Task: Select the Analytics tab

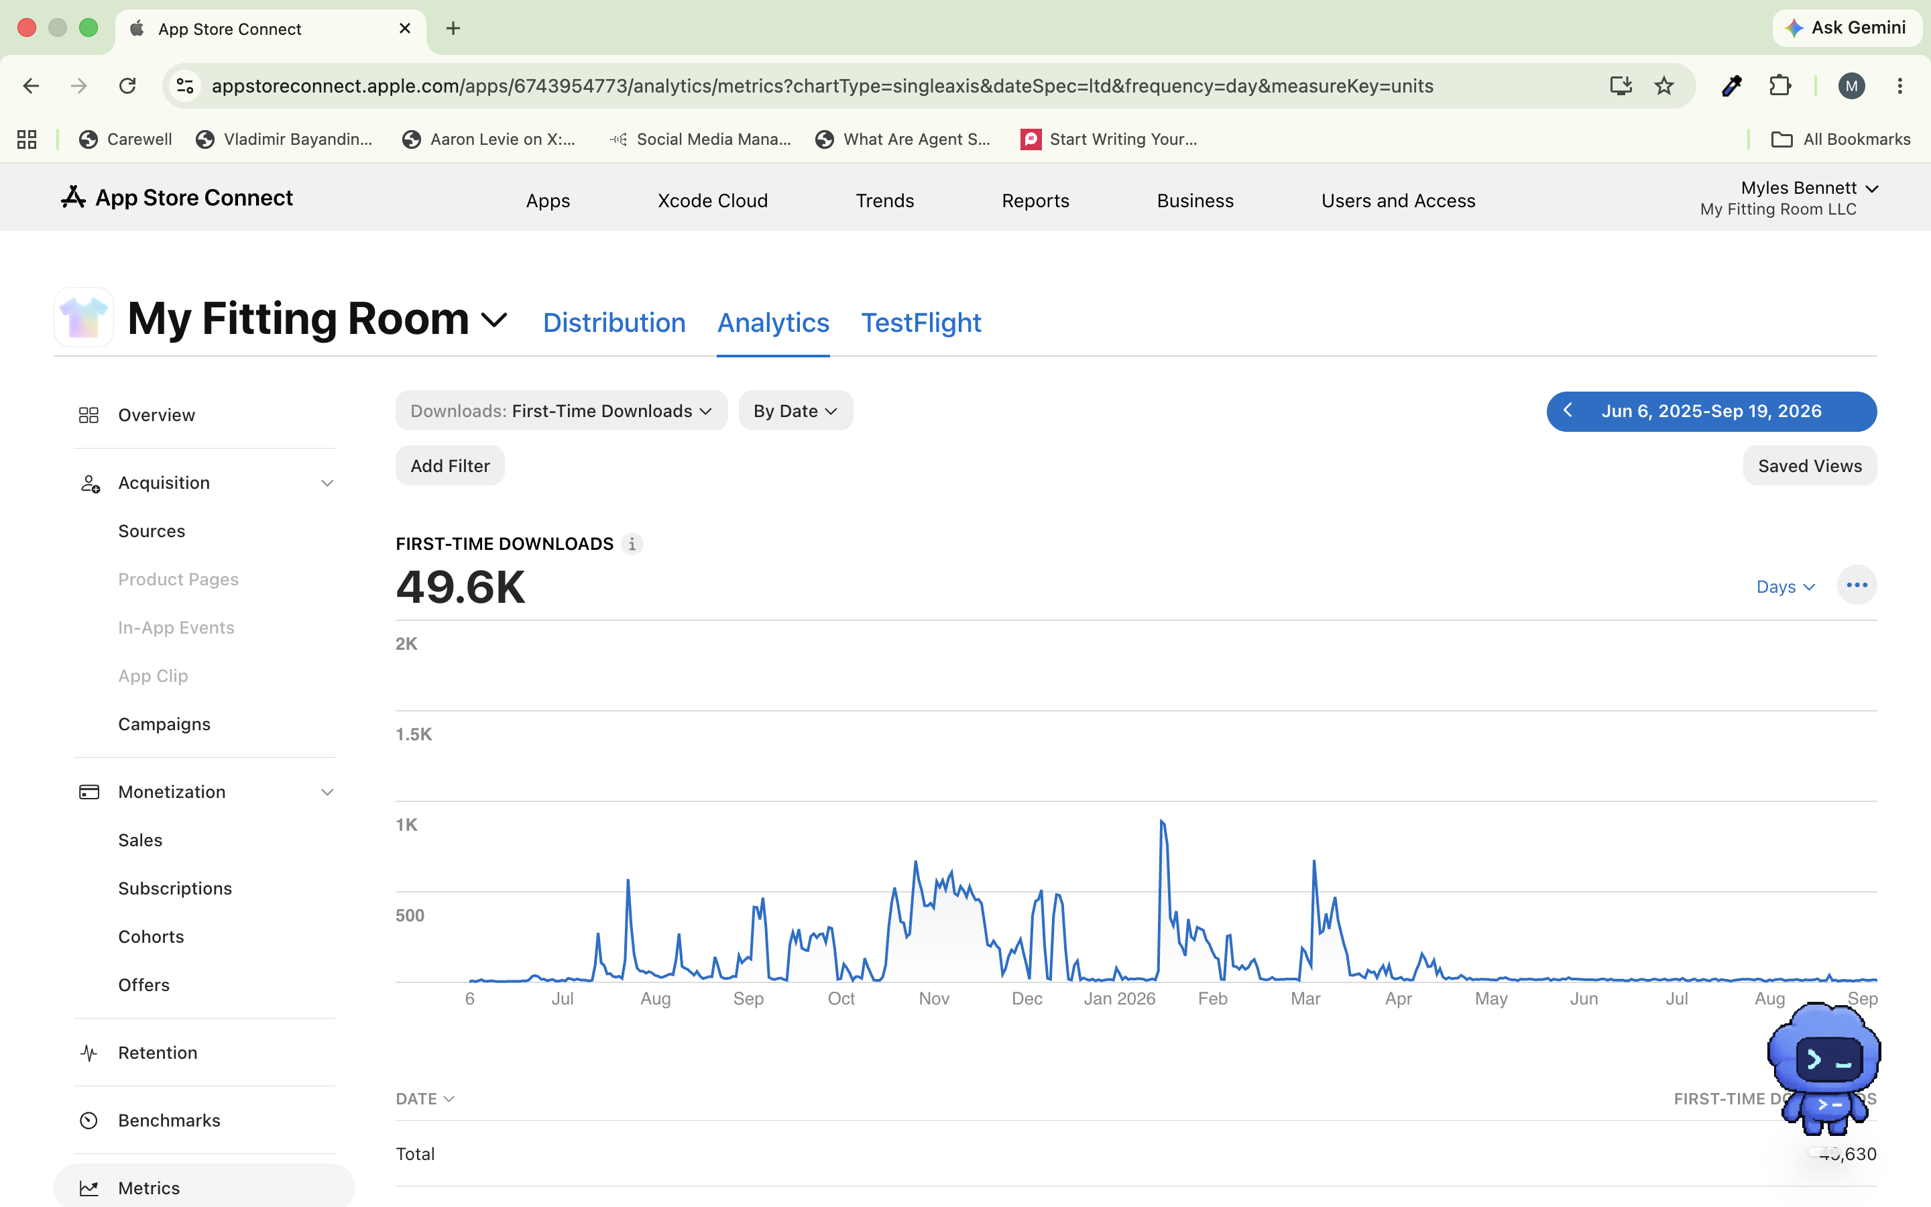Action: pos(773,323)
